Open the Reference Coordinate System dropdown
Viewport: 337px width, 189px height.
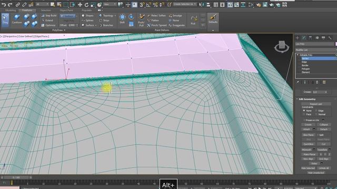(x=110, y=5)
